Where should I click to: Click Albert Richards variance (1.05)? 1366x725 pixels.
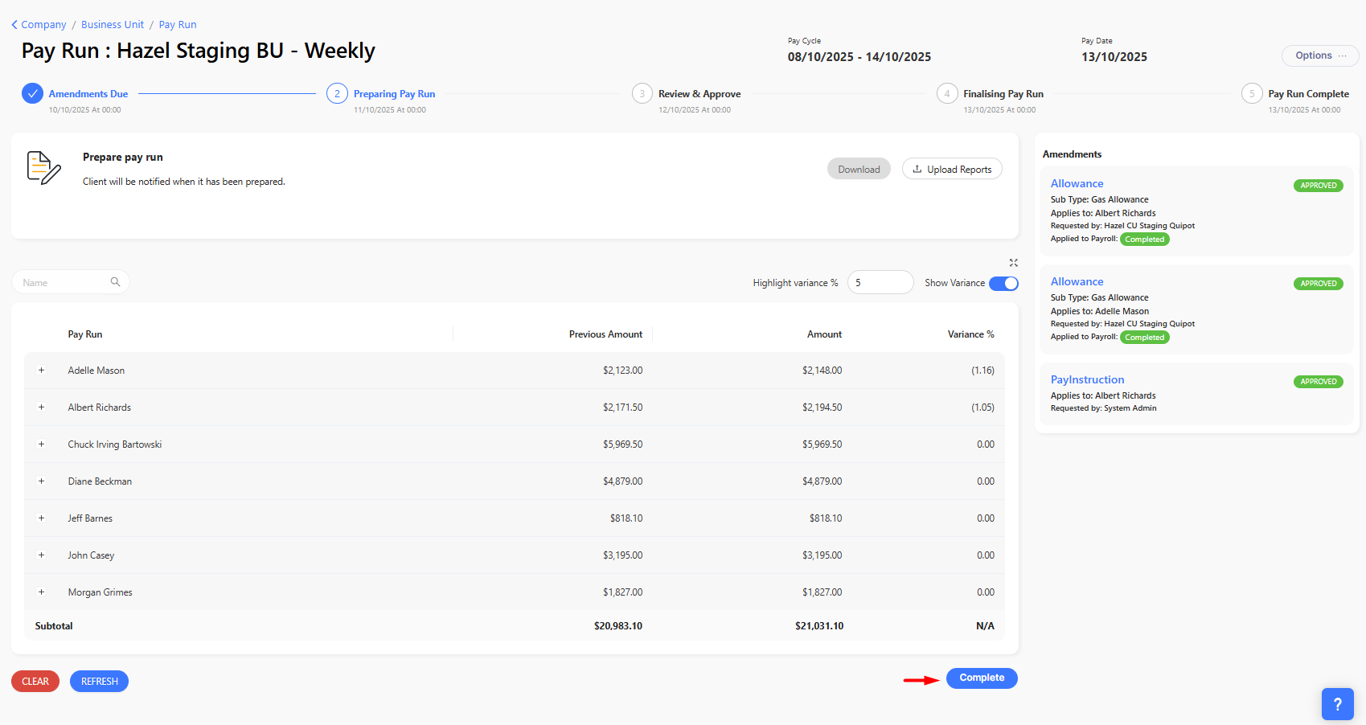coord(982,408)
